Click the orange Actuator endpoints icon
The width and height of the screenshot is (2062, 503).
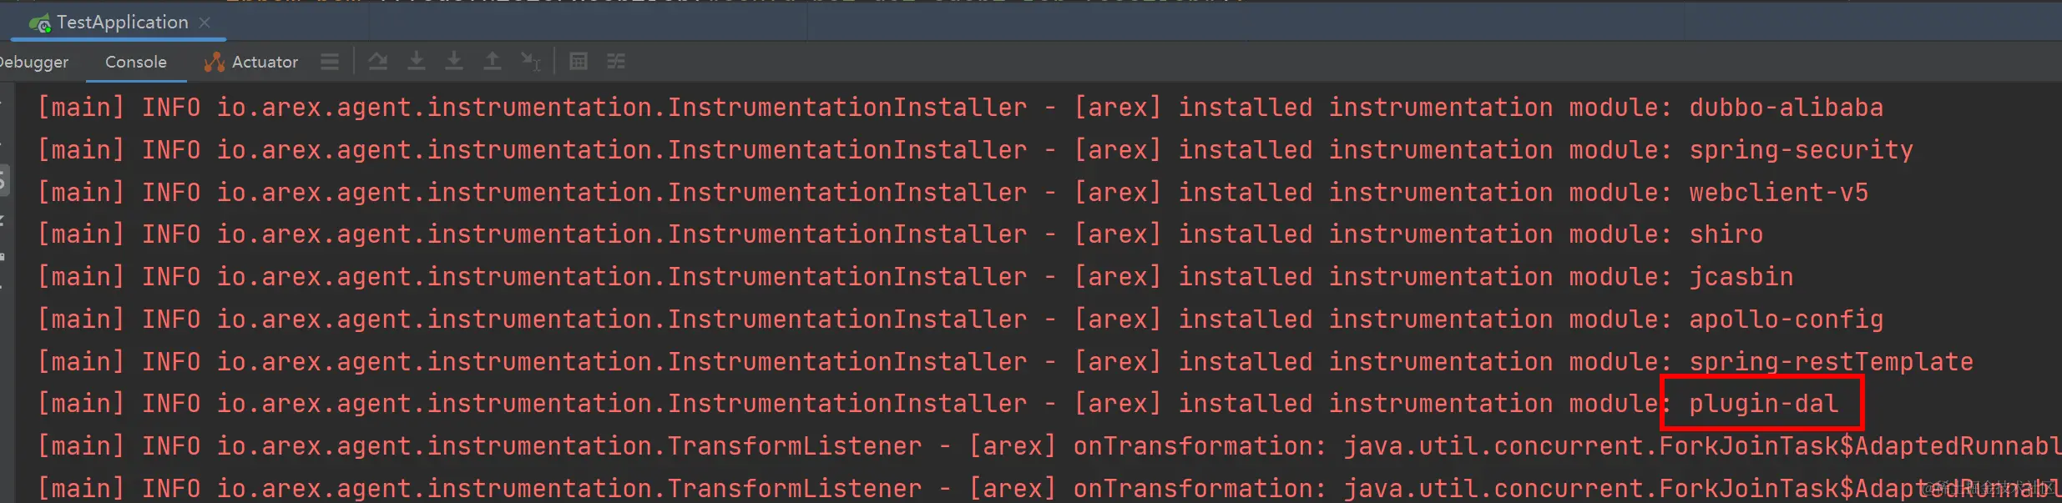pyautogui.click(x=214, y=62)
